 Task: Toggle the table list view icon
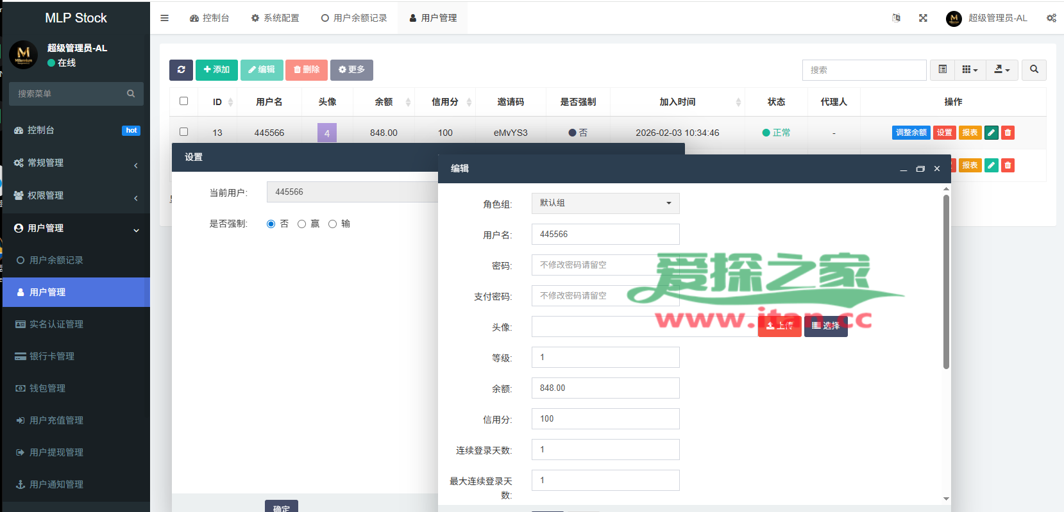[942, 70]
